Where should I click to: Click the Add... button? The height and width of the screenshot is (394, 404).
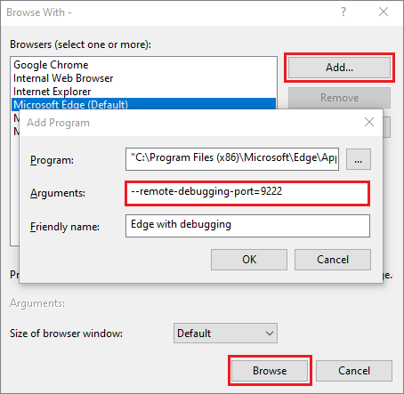339,68
